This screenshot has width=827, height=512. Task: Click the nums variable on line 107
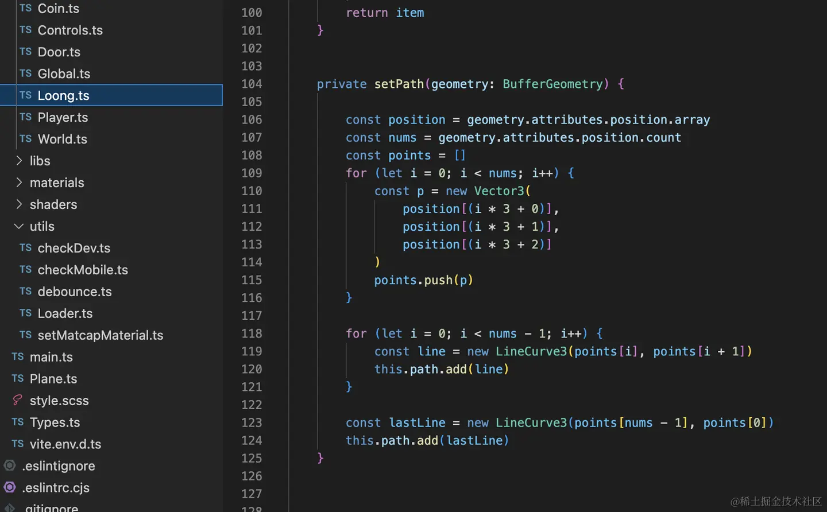point(402,138)
